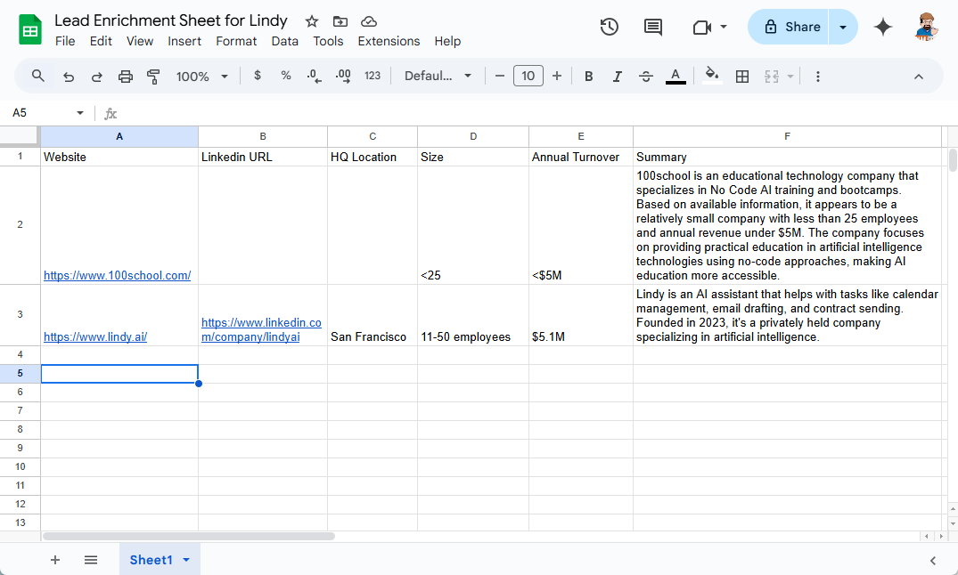
Task: Open the fill color picker
Action: coord(711,77)
